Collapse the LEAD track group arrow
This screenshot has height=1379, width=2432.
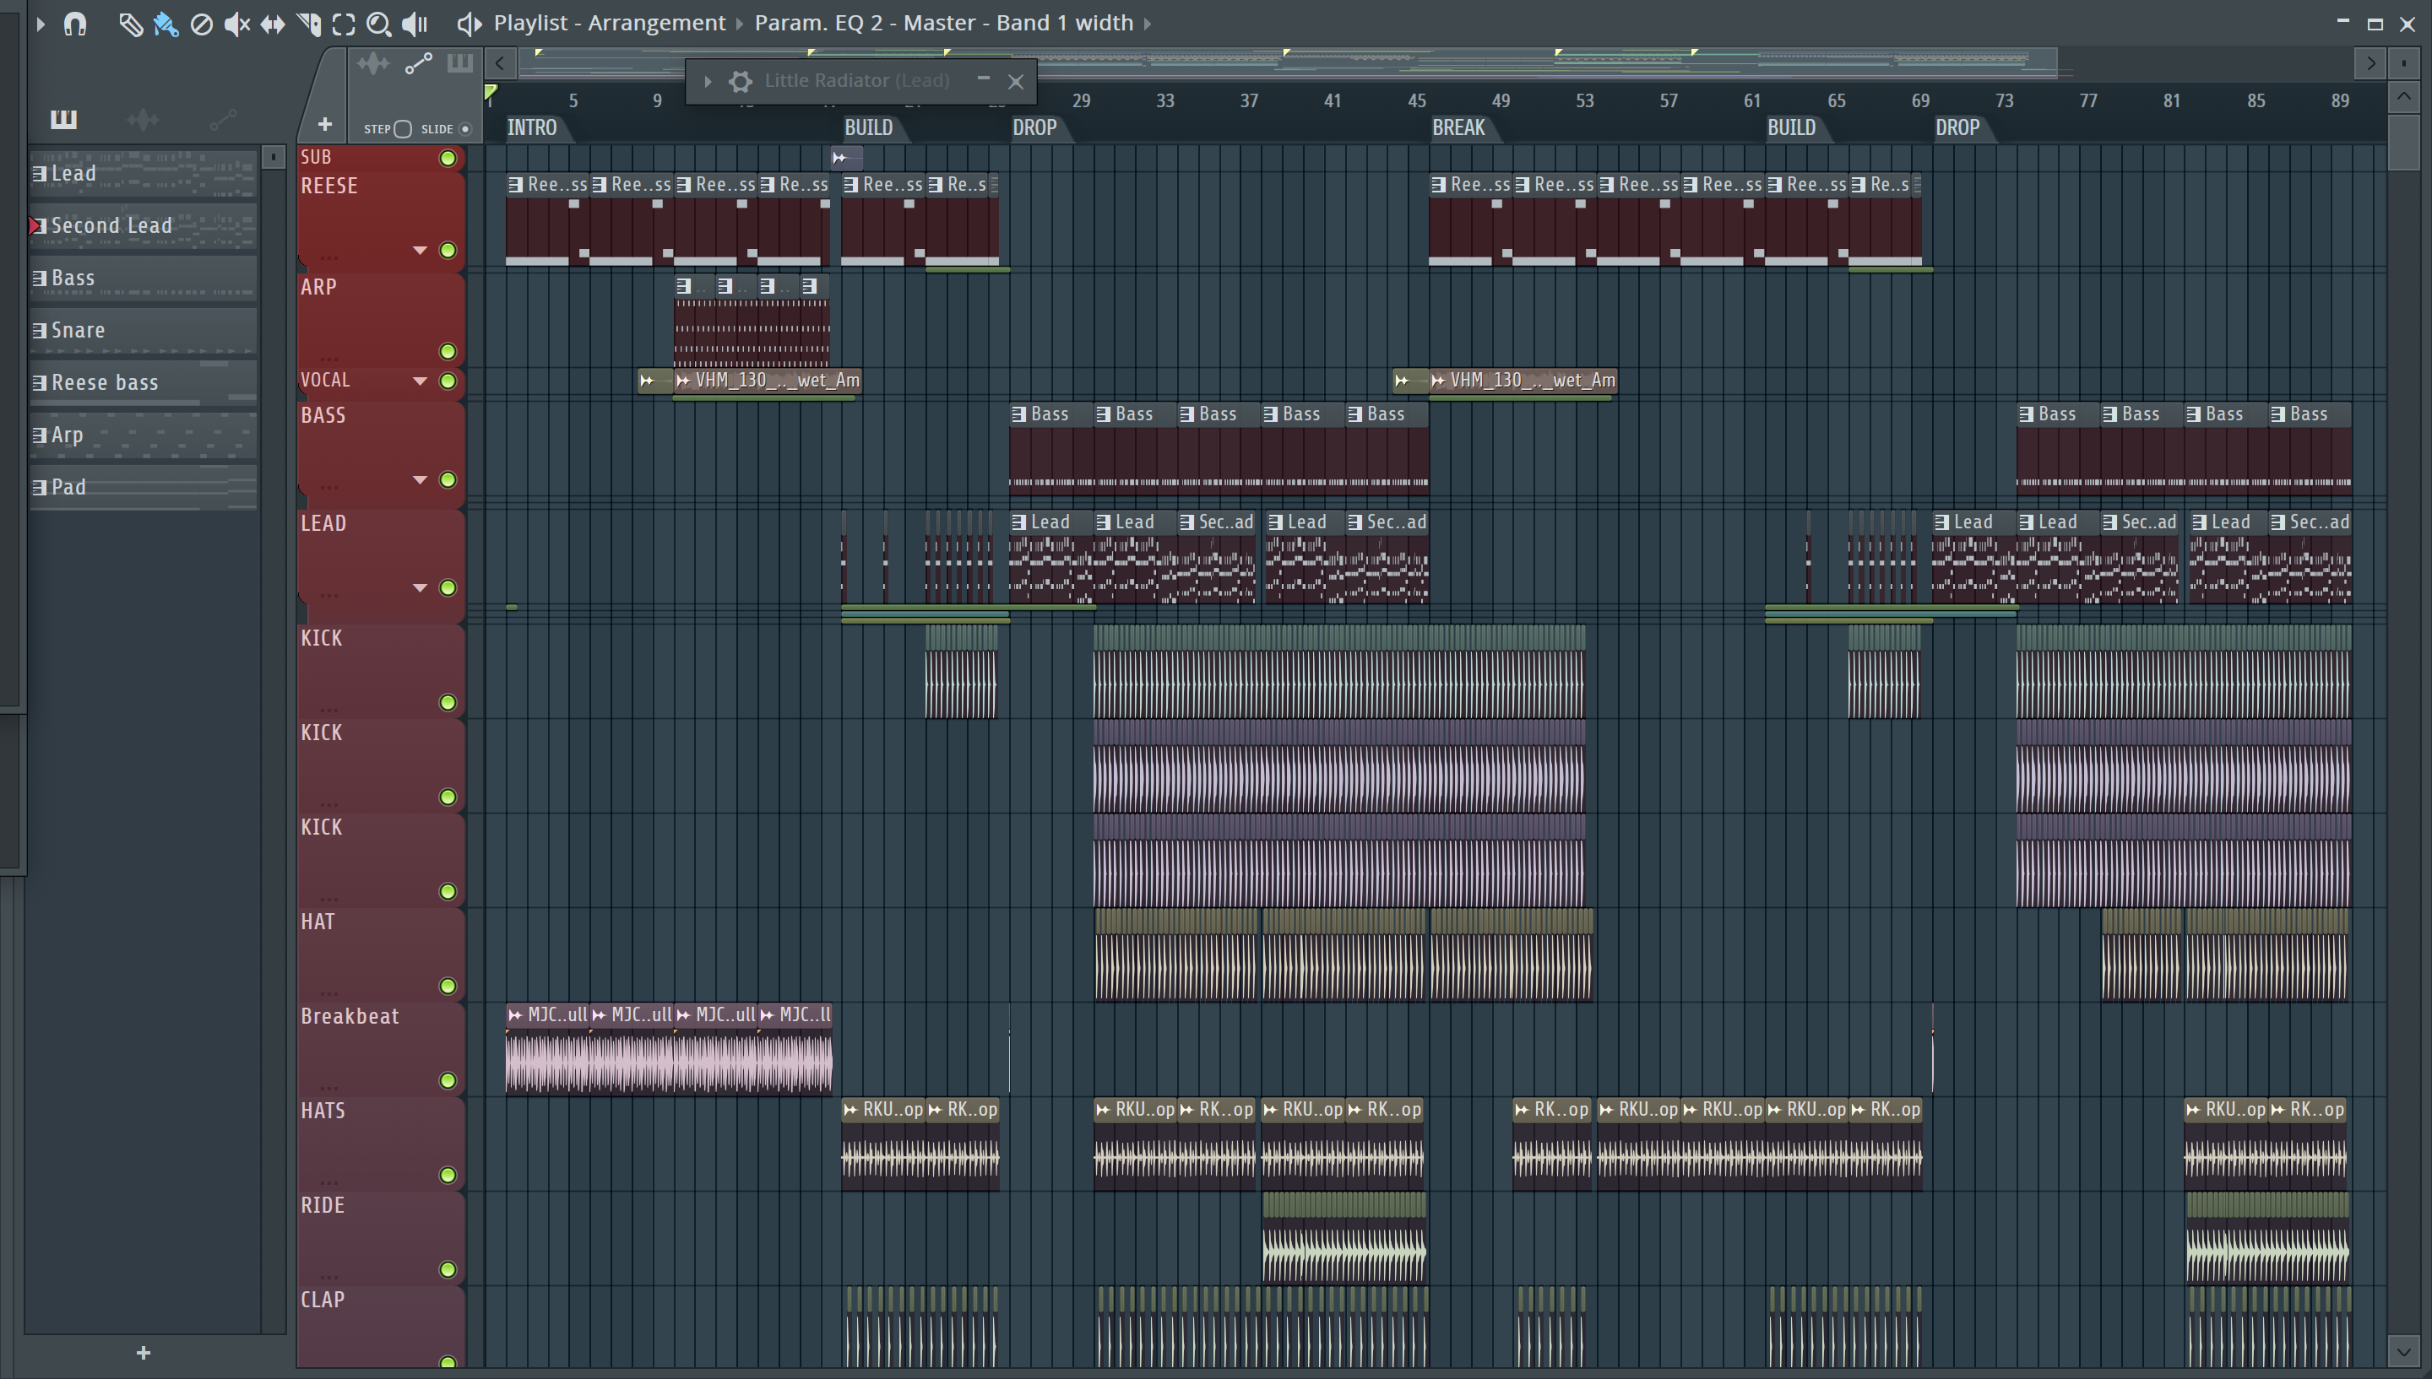pos(420,587)
